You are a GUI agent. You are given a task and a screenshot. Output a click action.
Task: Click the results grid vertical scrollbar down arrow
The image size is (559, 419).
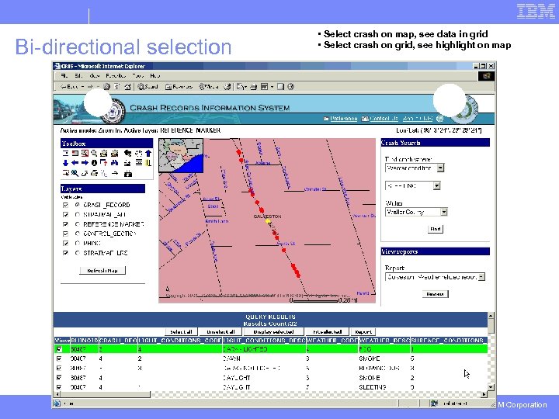[x=491, y=387]
